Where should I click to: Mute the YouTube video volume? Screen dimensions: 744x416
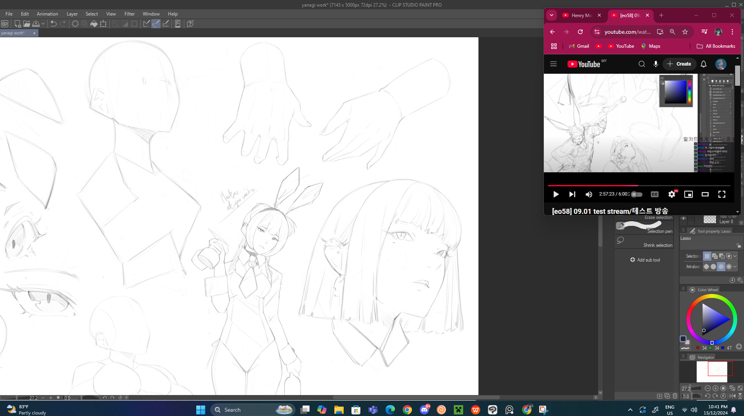pos(589,194)
